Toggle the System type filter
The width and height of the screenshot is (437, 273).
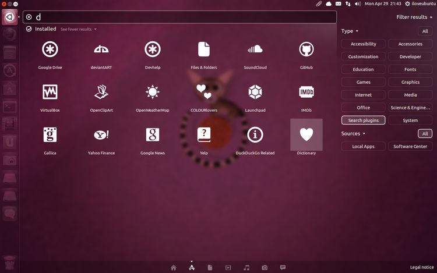coord(410,120)
